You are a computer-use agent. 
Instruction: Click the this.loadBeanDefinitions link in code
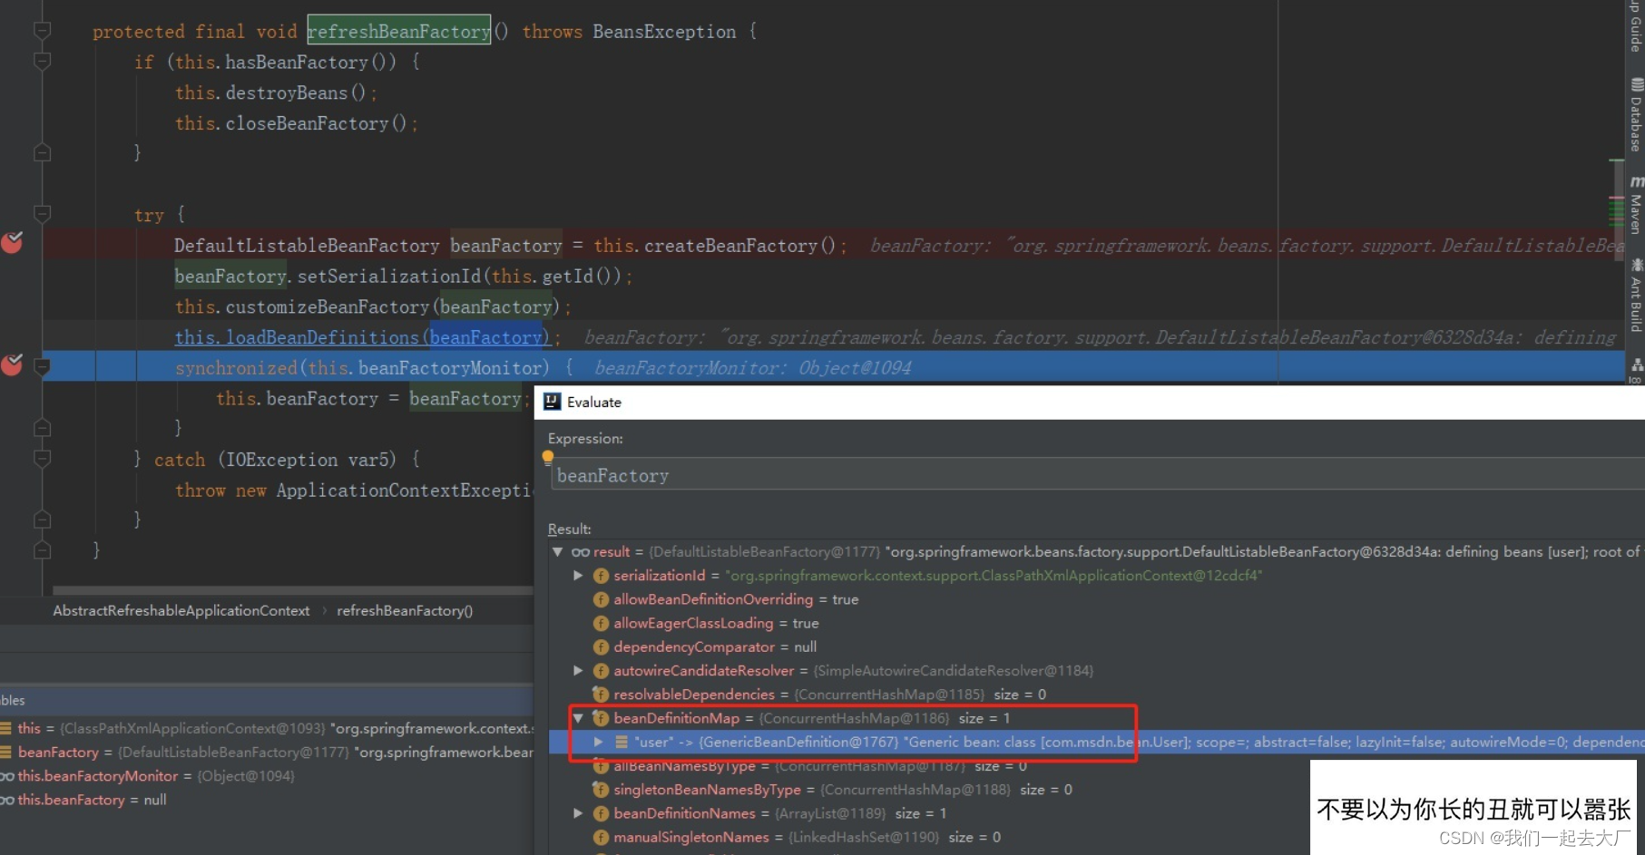click(362, 337)
